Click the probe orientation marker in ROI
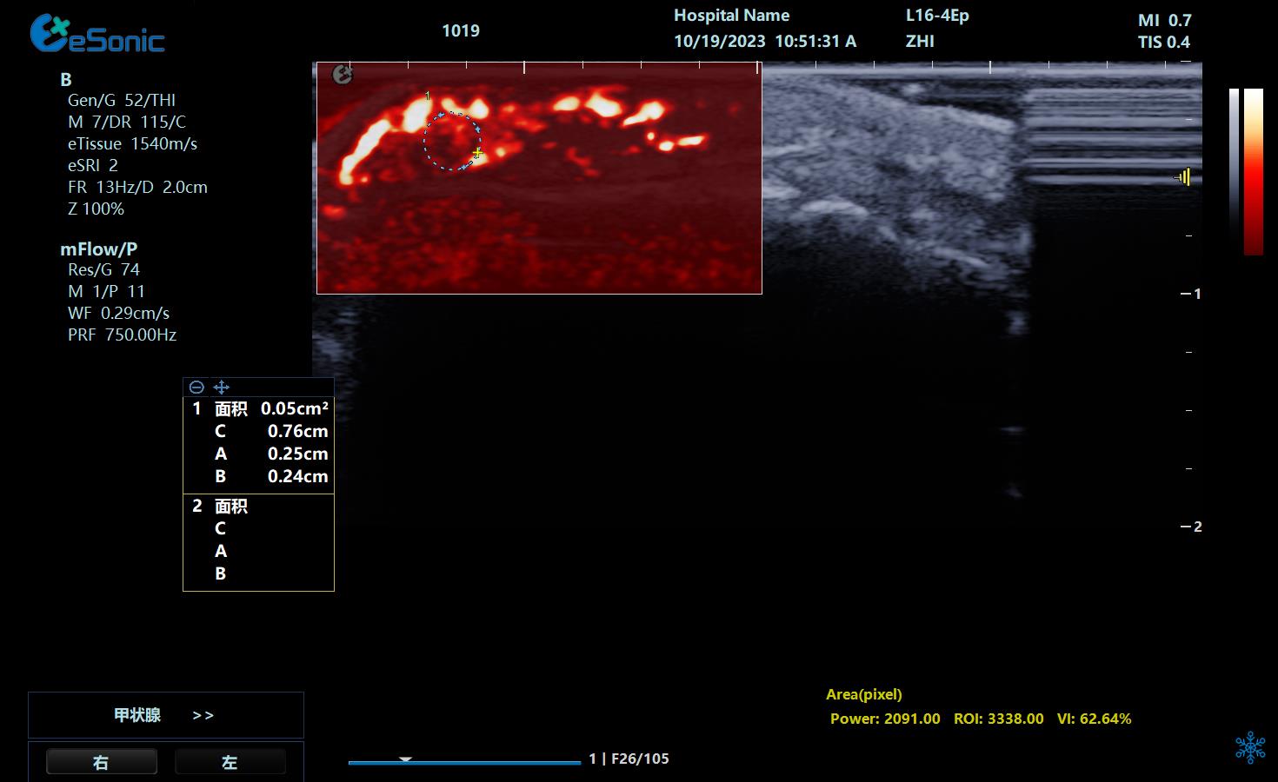1278x782 pixels. pos(343,76)
